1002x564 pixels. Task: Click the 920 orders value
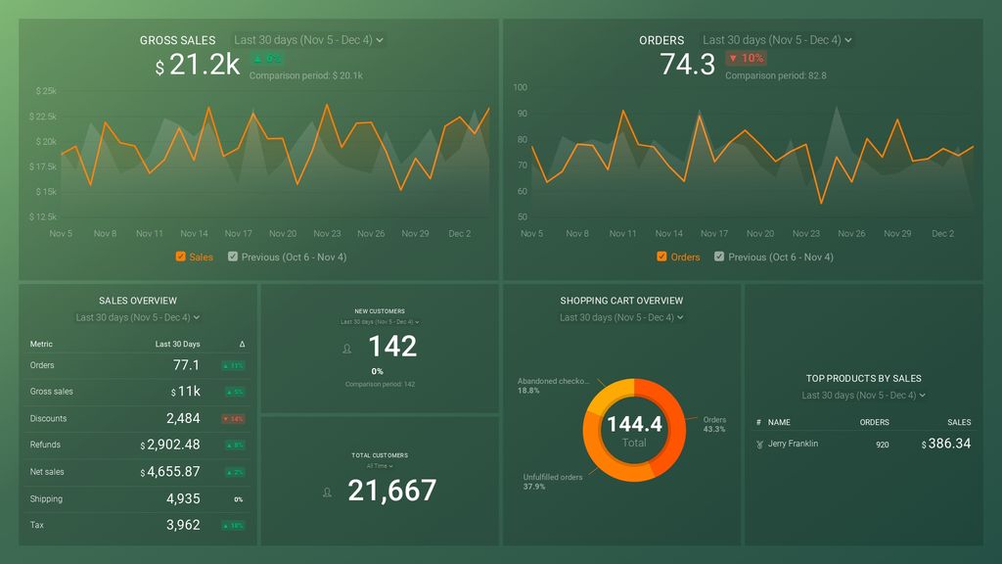(883, 445)
